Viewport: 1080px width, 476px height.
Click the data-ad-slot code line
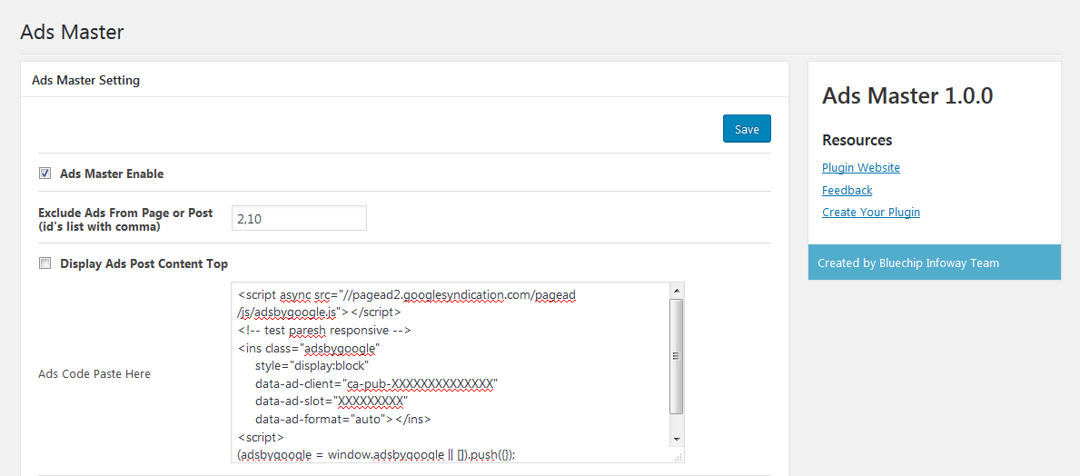tap(332, 401)
